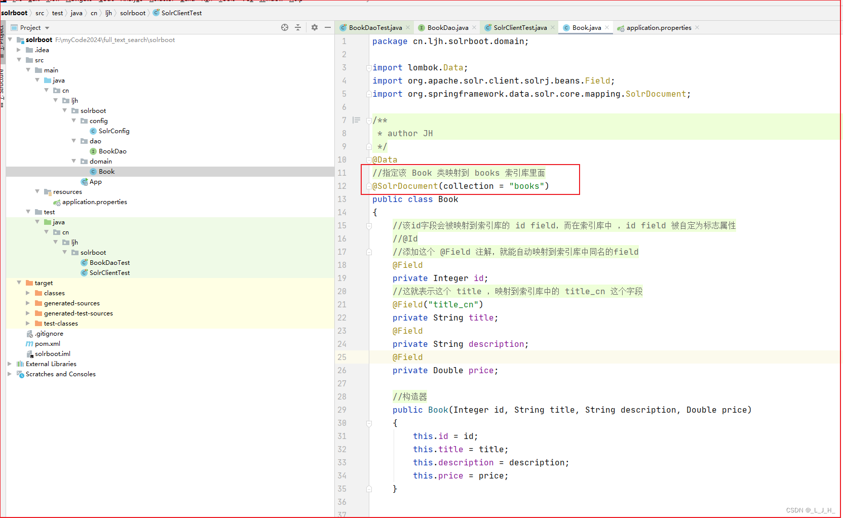843x518 pixels.
Task: Collapse the Book constructor using the gutter fold arrow
Action: (x=369, y=423)
